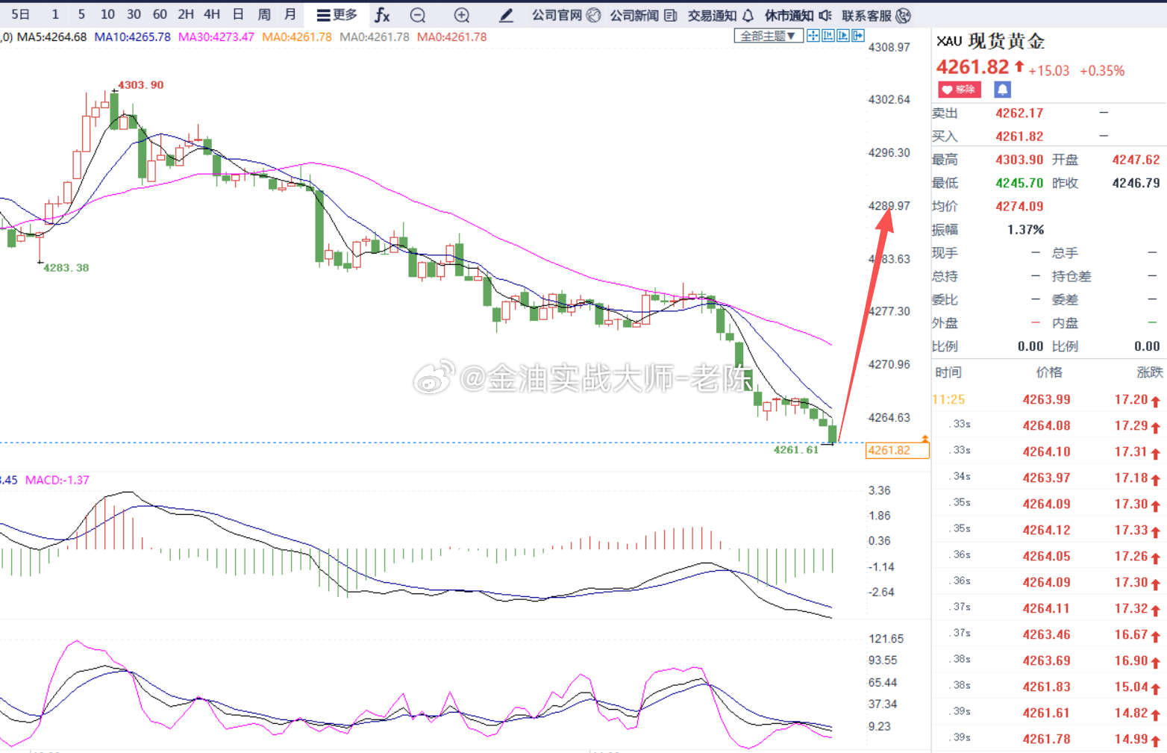Click the 最高 value 4303.90
The width and height of the screenshot is (1167, 753).
point(1019,160)
